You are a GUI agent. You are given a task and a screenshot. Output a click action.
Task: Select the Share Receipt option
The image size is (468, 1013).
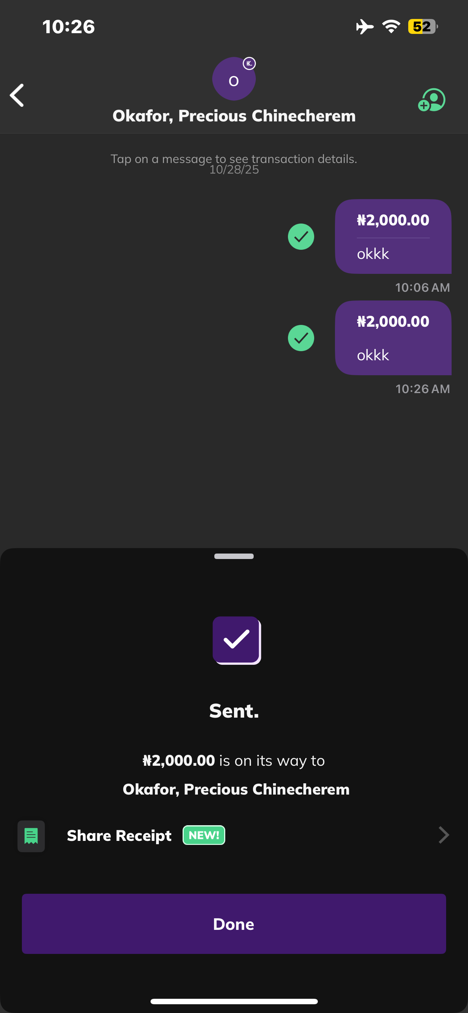[x=119, y=836]
